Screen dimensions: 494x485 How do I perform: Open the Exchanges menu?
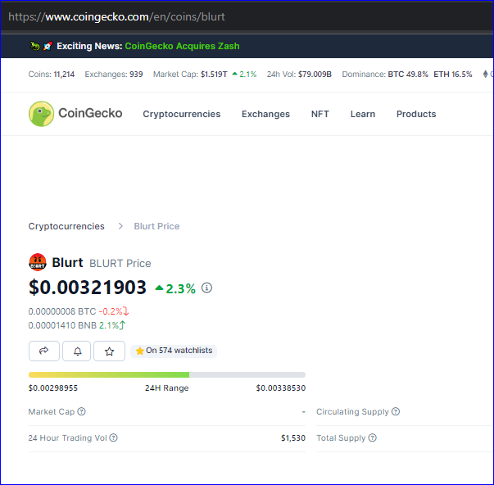click(265, 114)
